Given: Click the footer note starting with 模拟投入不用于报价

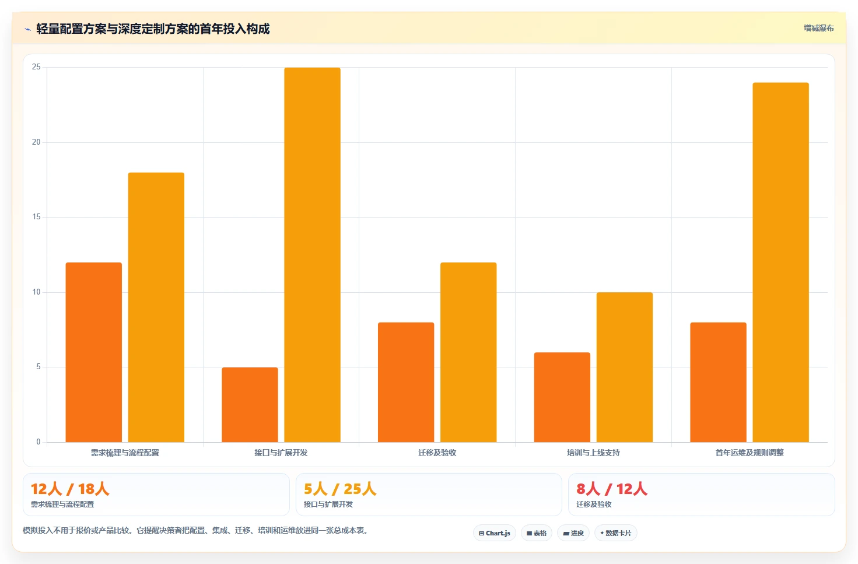Looking at the screenshot, I should (x=197, y=531).
